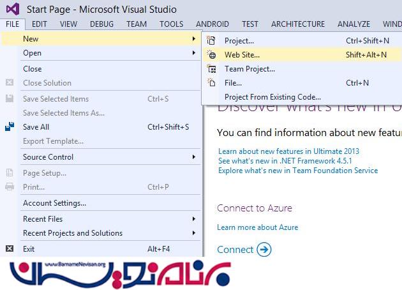Click the New Project icon

[x=212, y=41]
